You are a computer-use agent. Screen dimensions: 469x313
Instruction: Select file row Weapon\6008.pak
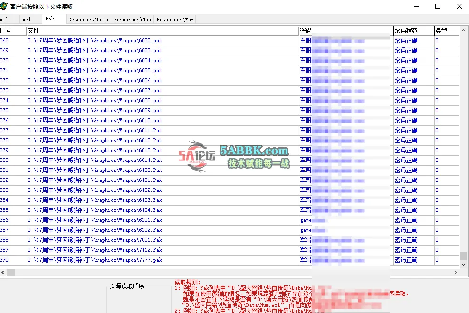click(230, 100)
